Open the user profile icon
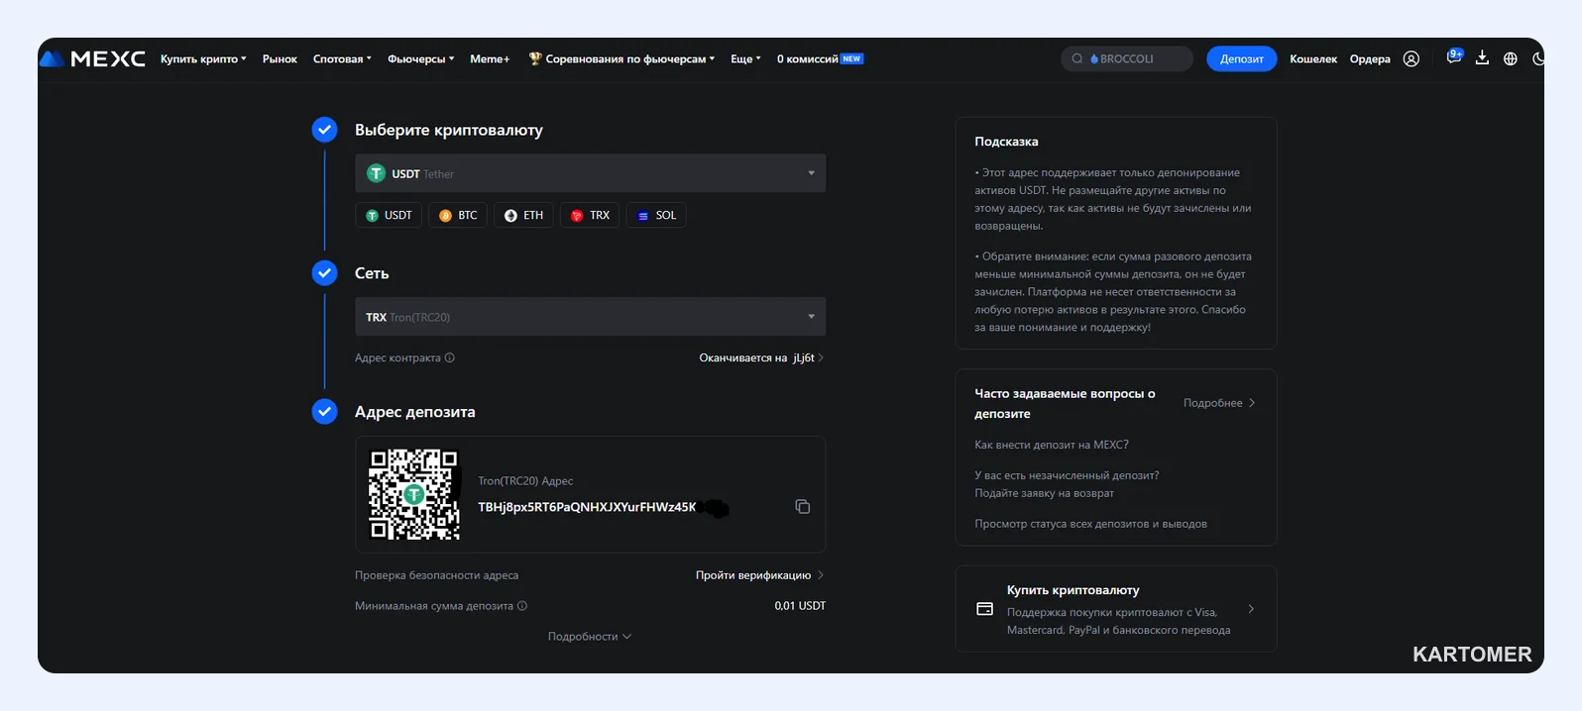The height and width of the screenshot is (711, 1582). (x=1412, y=59)
